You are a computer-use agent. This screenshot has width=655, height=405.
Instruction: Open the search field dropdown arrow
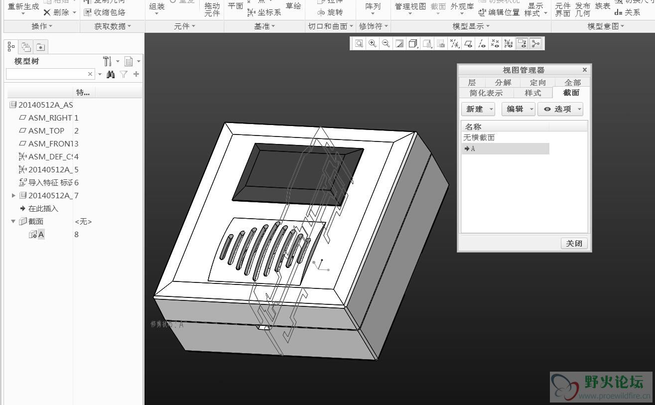click(100, 74)
